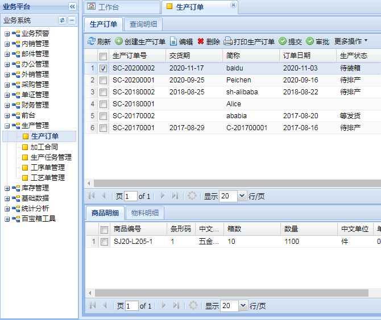
Task: Click the print production order (打印生产订单) icon
Action: (x=228, y=41)
